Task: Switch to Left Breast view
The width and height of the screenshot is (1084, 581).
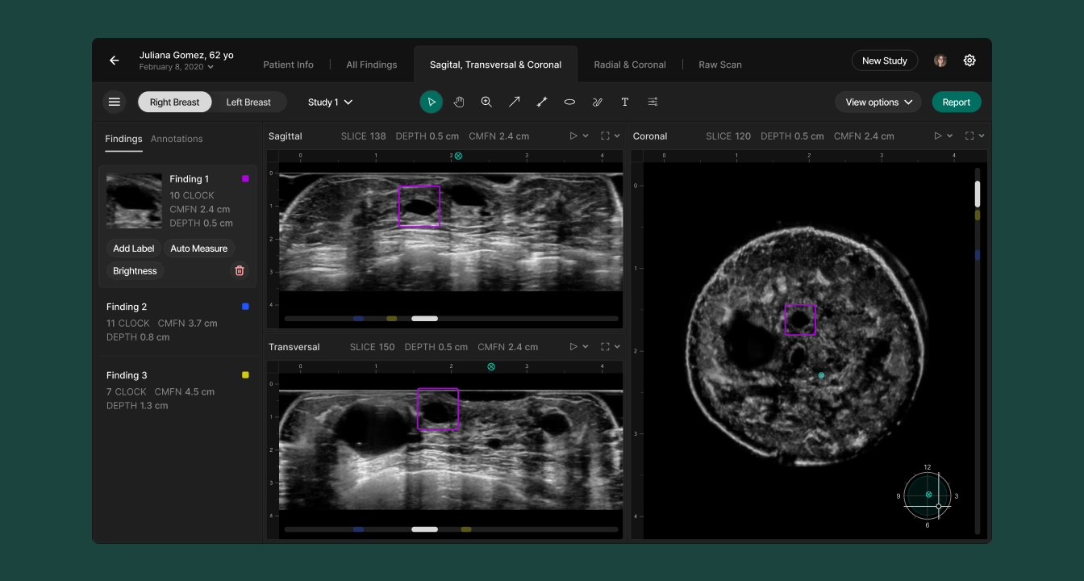Action: coord(248,102)
